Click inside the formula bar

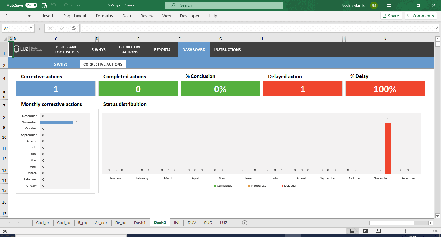(257, 28)
